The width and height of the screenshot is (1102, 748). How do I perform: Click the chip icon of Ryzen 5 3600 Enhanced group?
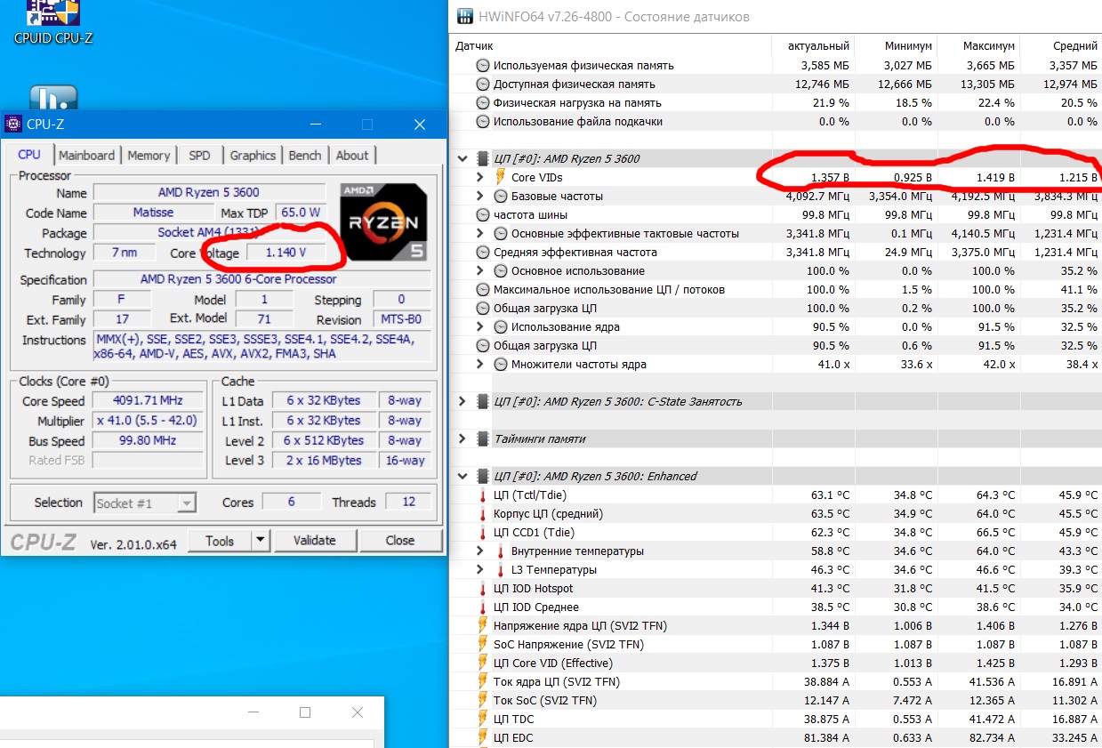[483, 476]
